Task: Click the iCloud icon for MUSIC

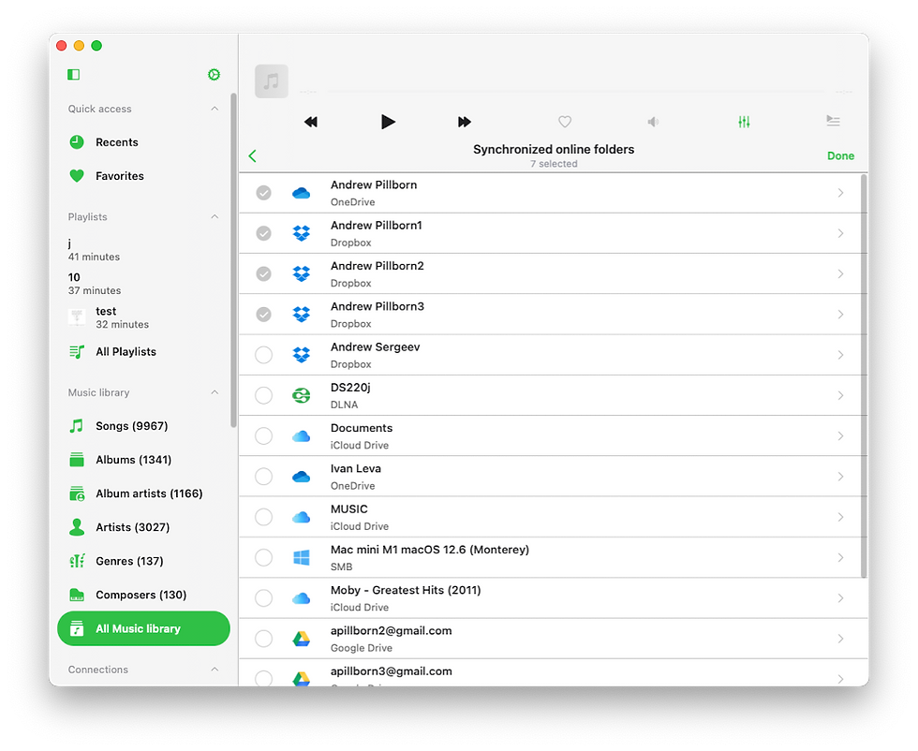Action: pyautogui.click(x=302, y=517)
